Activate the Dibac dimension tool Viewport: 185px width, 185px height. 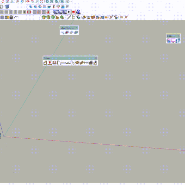[86, 63]
